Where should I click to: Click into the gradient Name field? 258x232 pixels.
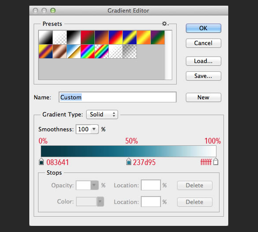click(118, 97)
